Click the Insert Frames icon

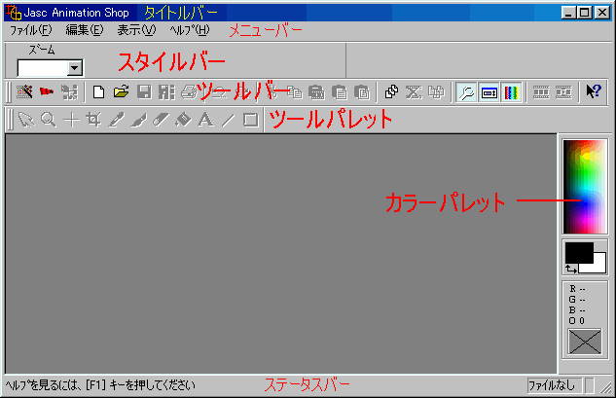[x=391, y=92]
